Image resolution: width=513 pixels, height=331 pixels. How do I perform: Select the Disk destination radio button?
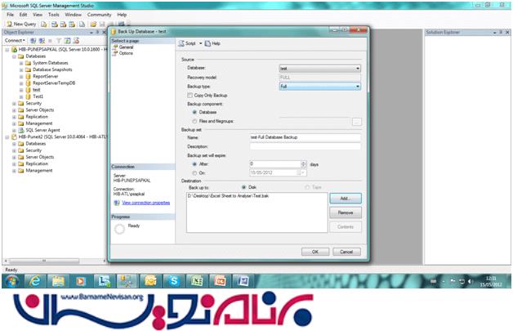(243, 187)
